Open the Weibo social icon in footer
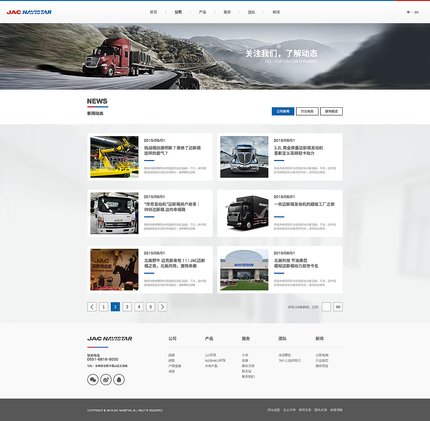 click(106, 380)
